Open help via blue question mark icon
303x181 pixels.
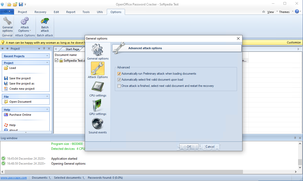[x=297, y=12]
